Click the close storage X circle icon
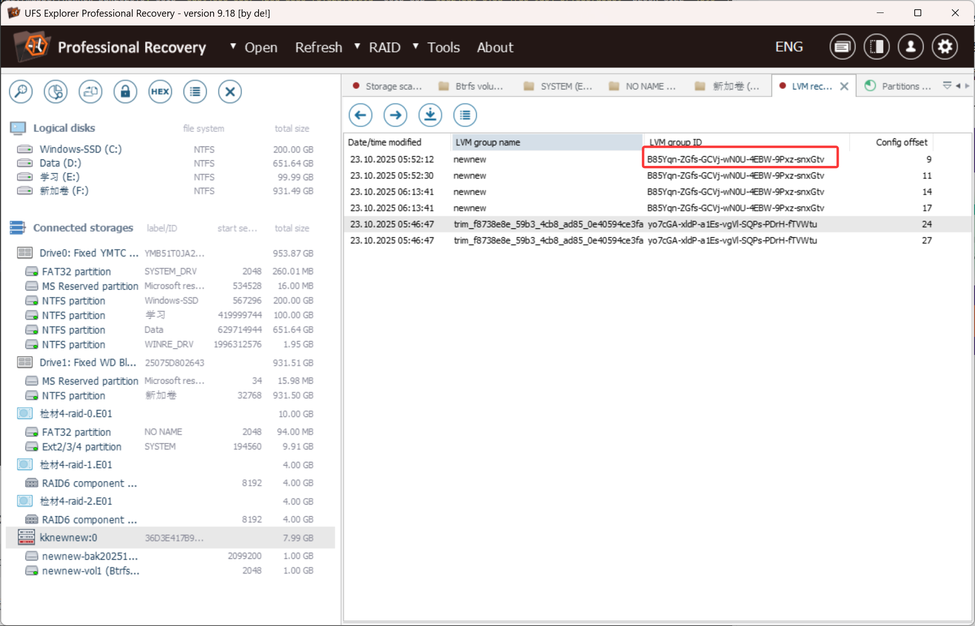Viewport: 975px width, 626px height. [x=230, y=91]
